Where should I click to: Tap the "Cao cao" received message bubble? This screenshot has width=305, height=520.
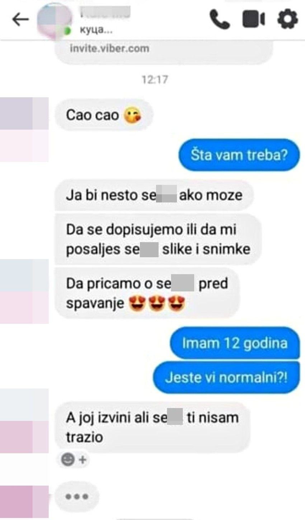104,115
